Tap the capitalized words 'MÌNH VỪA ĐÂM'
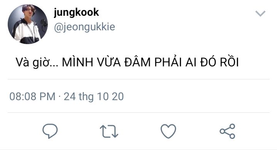Screen dimensions: 277x150 coord(106,62)
